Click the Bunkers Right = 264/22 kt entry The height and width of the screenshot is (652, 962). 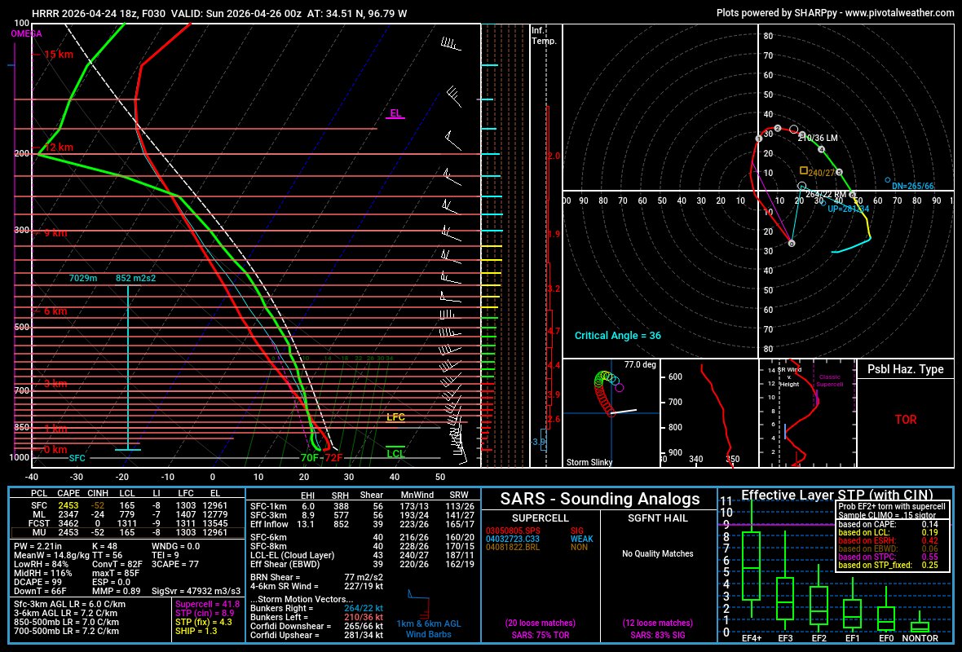coord(316,609)
